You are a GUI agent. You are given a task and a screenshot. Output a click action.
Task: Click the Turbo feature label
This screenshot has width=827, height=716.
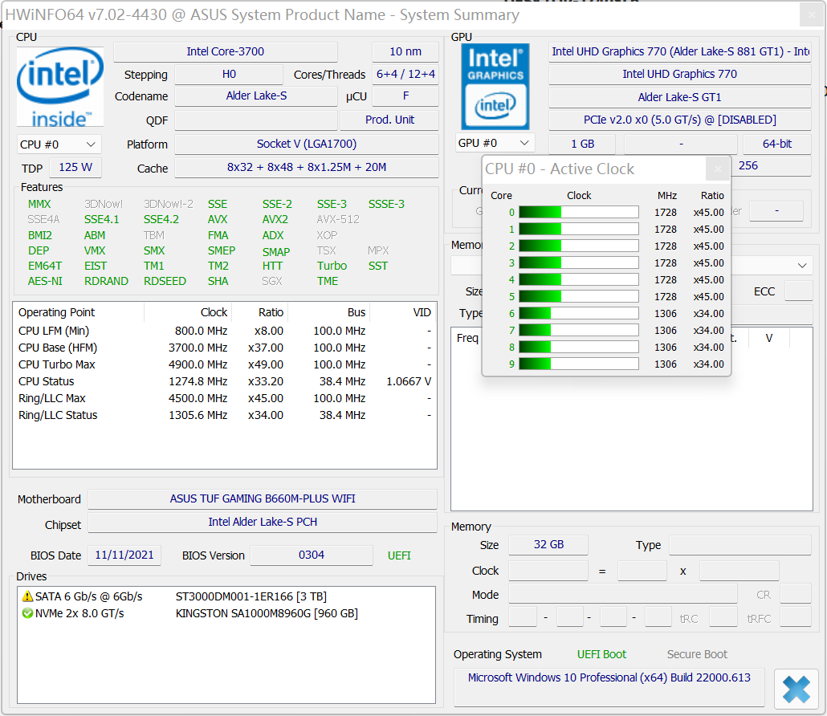tap(332, 266)
